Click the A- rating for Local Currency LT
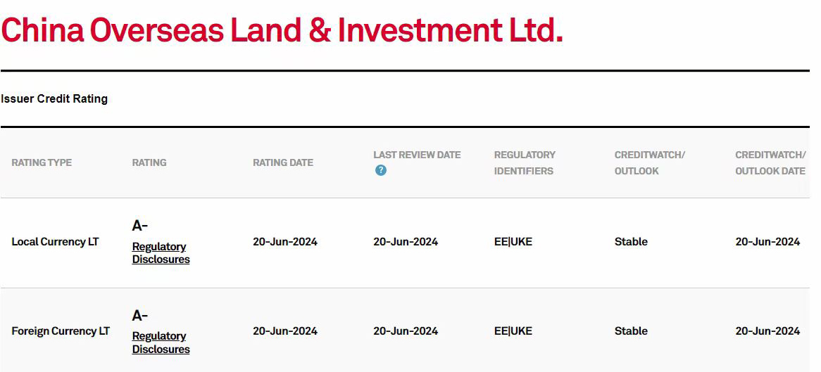This screenshot has height=372, width=821. [x=140, y=226]
